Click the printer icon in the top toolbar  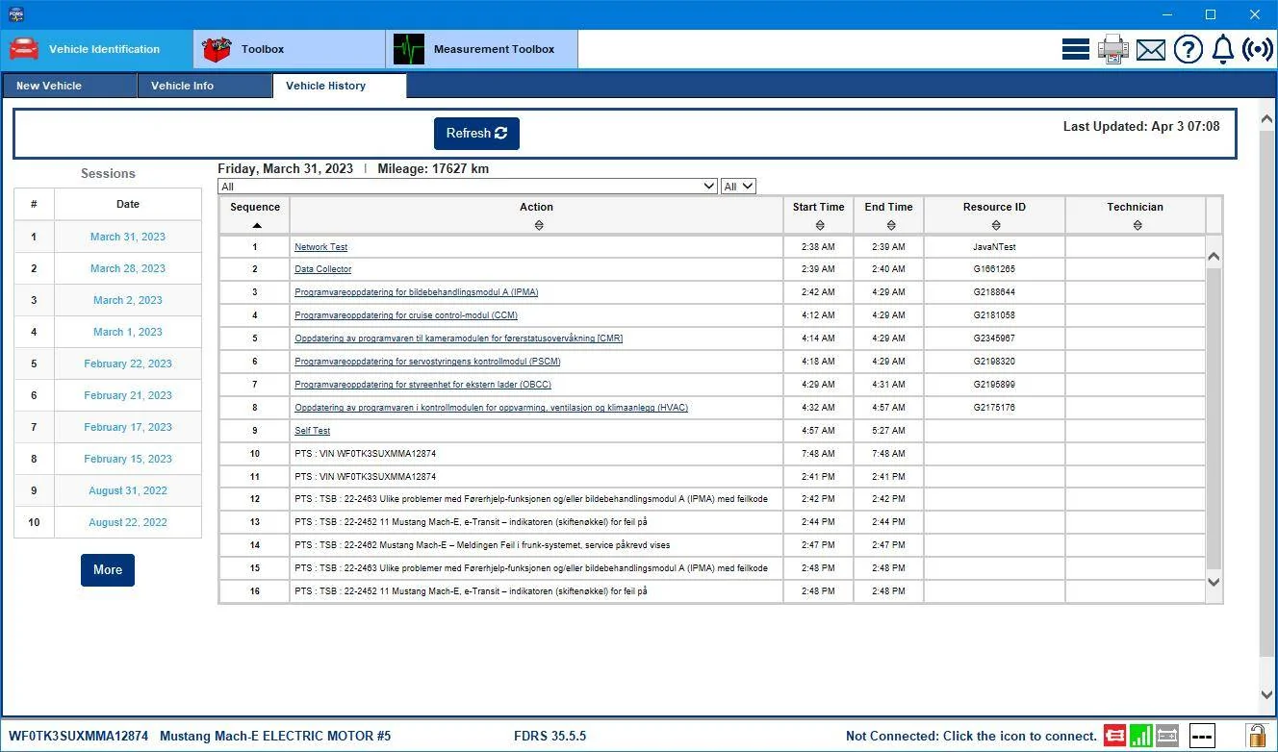[x=1113, y=49]
